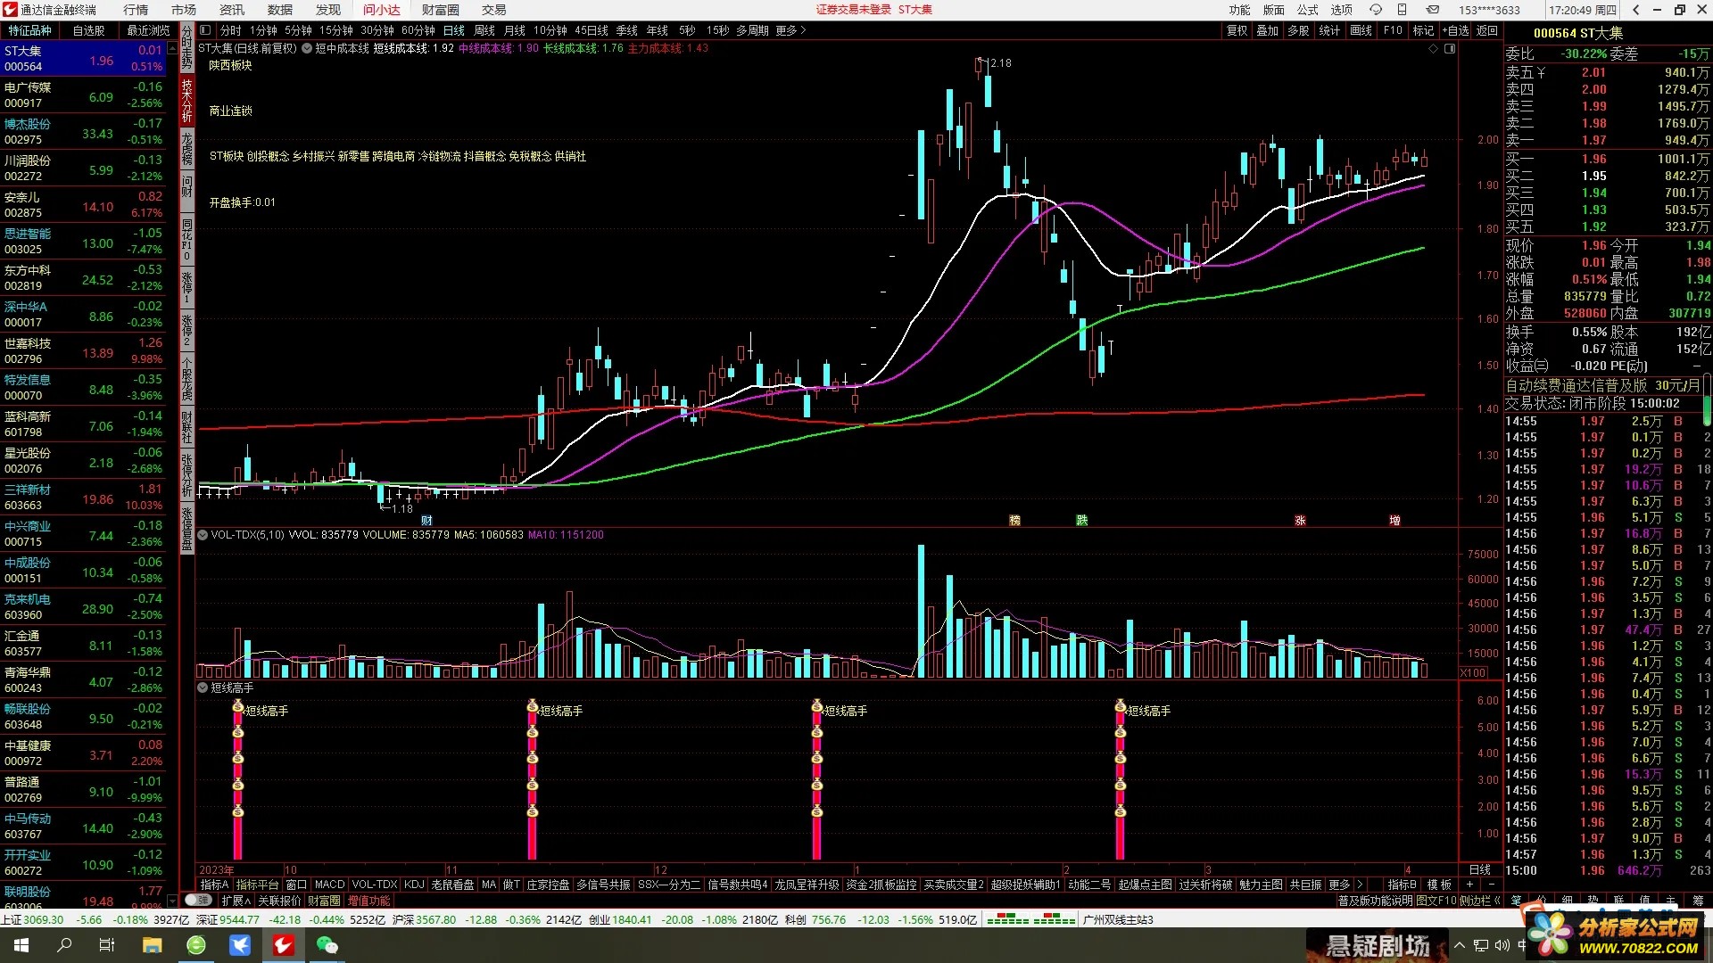
Task: Toggle the 弹 popup switch at the bottom left
Action: [x=197, y=901]
